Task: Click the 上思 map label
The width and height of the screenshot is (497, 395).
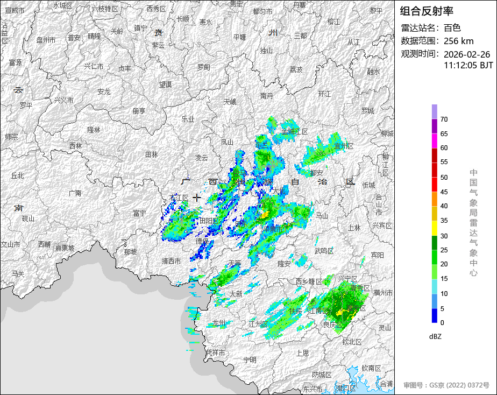Action: pyautogui.click(x=302, y=353)
